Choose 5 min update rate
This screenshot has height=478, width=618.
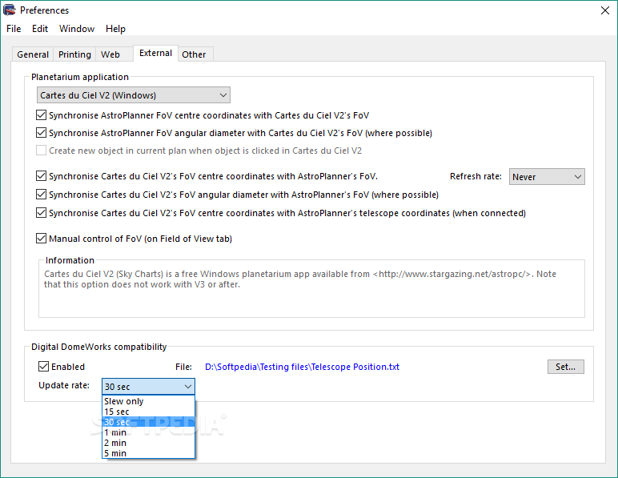tap(148, 453)
